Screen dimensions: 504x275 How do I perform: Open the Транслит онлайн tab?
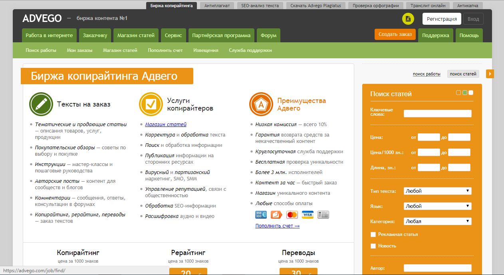tap(428, 6)
